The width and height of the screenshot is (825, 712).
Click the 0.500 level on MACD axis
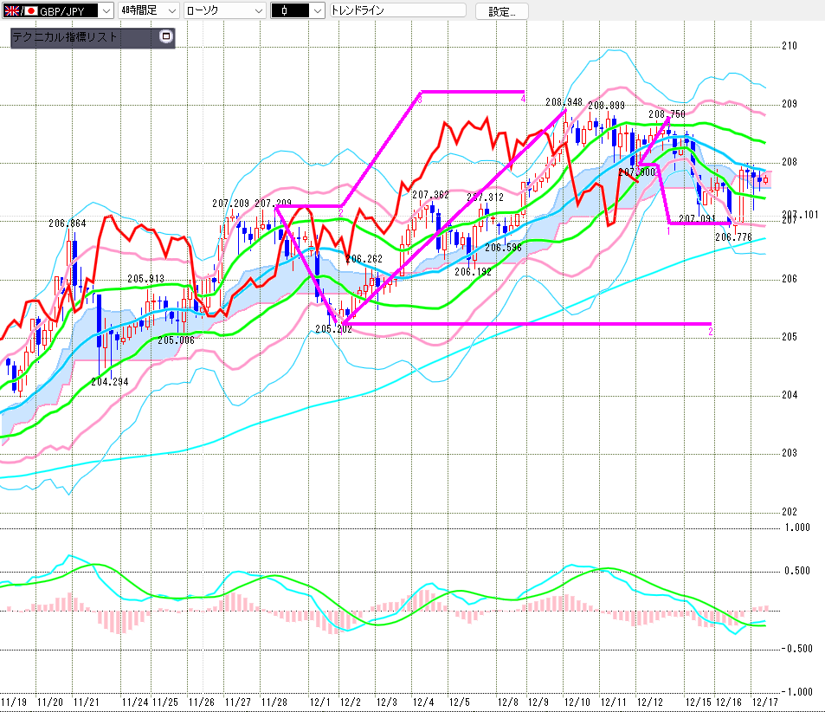tap(796, 570)
